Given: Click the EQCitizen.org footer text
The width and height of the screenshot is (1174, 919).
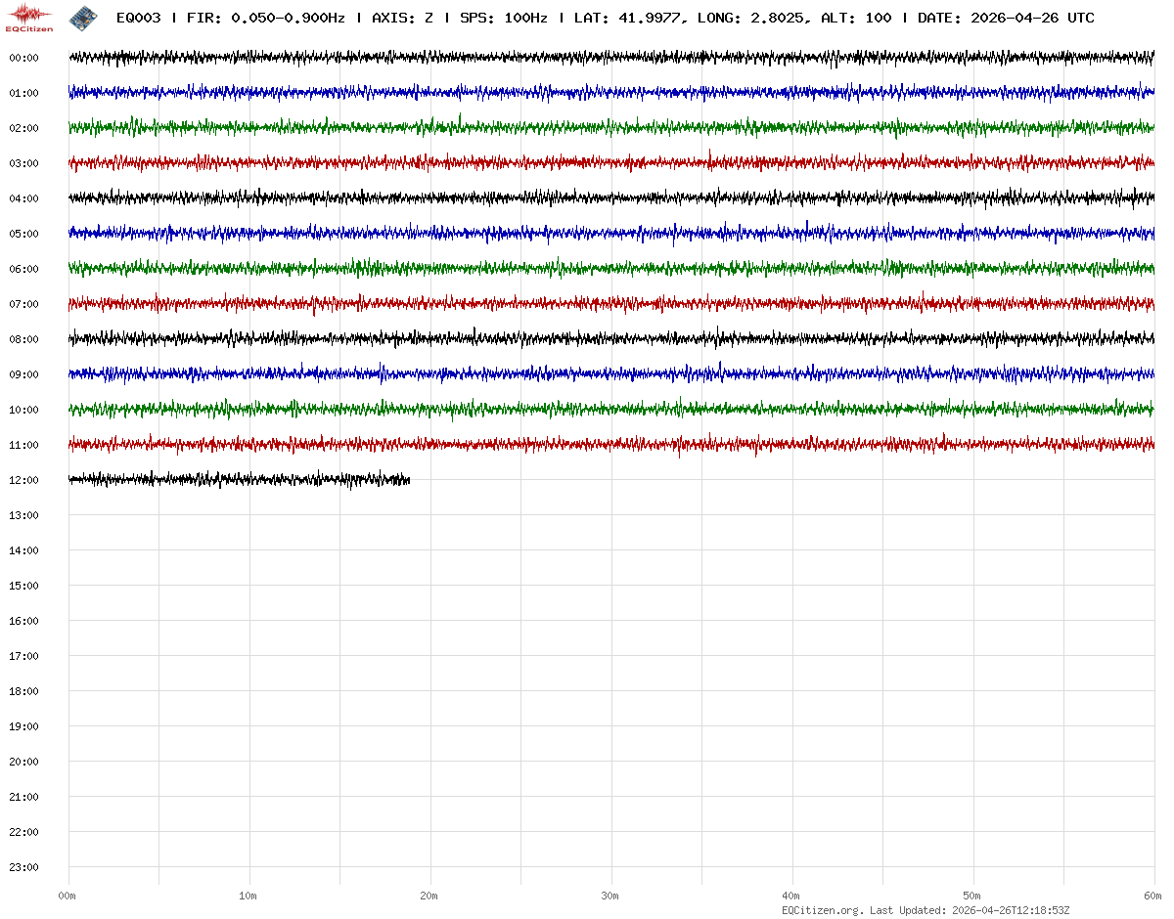Looking at the screenshot, I should pos(822,910).
